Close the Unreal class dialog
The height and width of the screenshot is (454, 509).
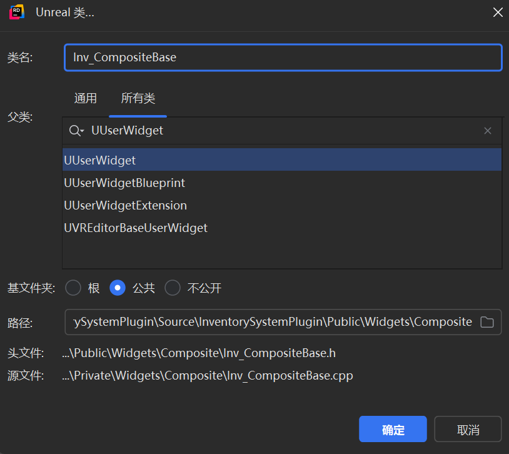click(498, 13)
